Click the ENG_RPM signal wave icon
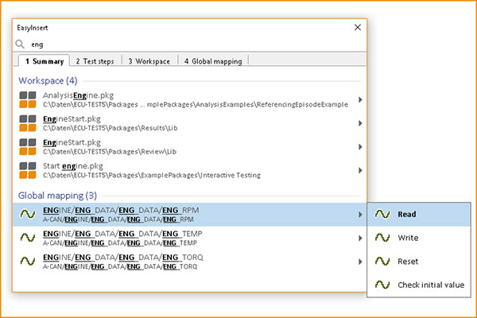Image resolution: width=477 pixels, height=318 pixels. point(28,214)
